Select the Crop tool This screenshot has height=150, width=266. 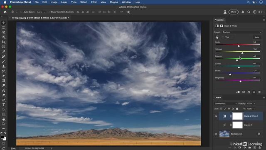3,42
